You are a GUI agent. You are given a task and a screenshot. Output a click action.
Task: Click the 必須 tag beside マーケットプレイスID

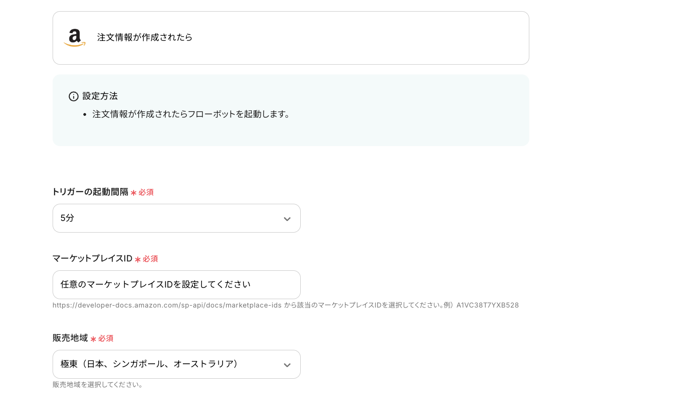(150, 259)
